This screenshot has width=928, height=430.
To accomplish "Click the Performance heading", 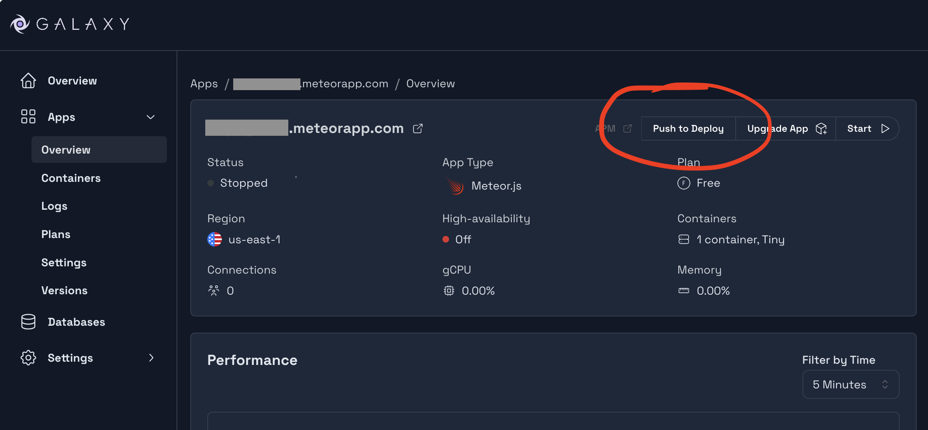I will [252, 360].
